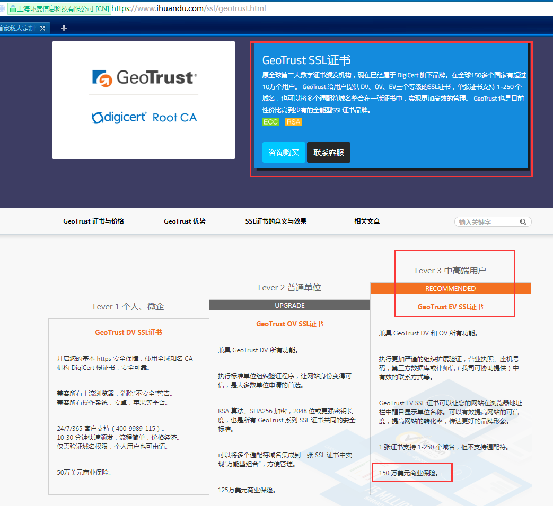Click the search magnifier icon
553x506 pixels.
tap(523, 221)
